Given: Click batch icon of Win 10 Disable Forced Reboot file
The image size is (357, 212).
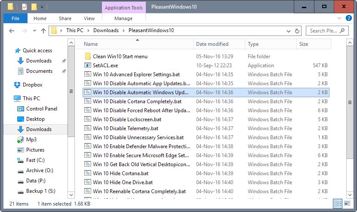Looking at the screenshot, I should [x=88, y=110].
